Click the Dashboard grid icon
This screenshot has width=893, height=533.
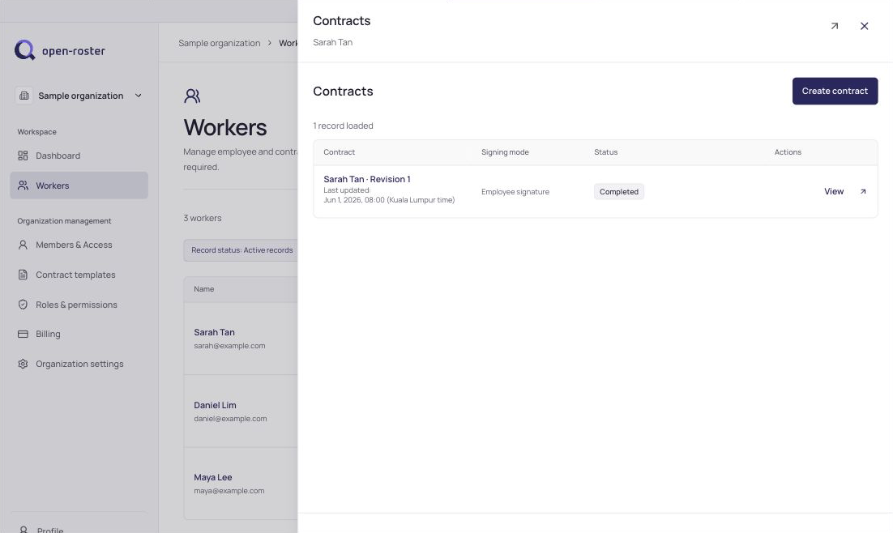tap(23, 156)
